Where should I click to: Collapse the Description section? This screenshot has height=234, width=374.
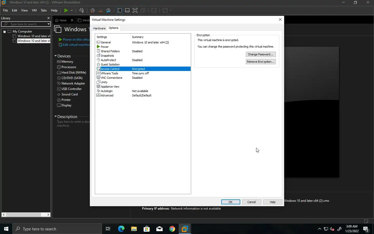pos(56,116)
